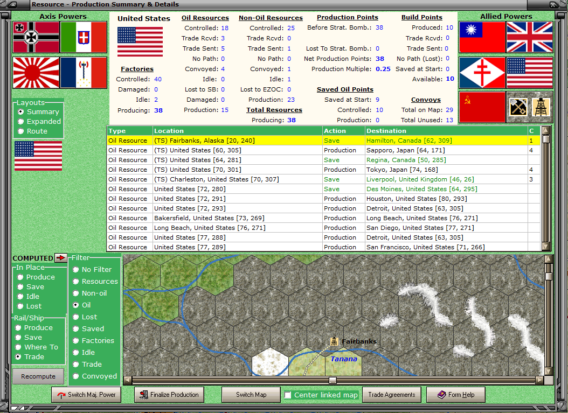Image resolution: width=568 pixels, height=413 pixels.
Task: Click table scrollbar up arrow
Action: point(546,130)
